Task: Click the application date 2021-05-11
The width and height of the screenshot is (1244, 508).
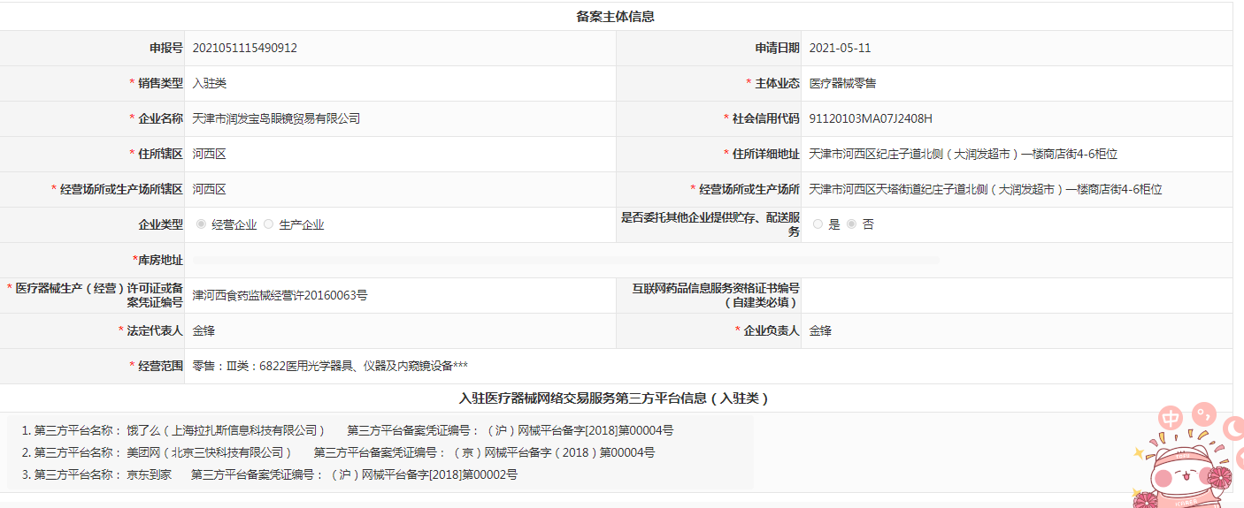Action: 840,49
